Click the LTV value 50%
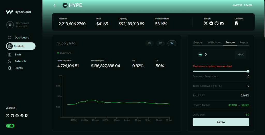The width and height of the screenshot is (265, 135). 160,66
